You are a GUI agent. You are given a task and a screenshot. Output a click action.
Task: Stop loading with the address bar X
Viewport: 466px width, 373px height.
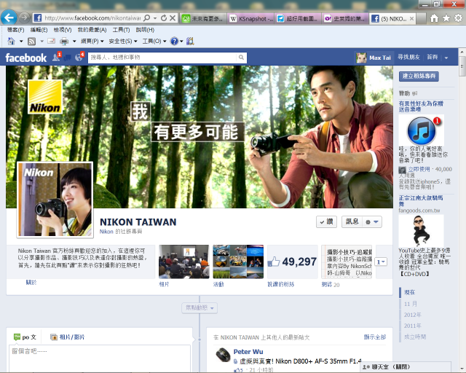(173, 18)
